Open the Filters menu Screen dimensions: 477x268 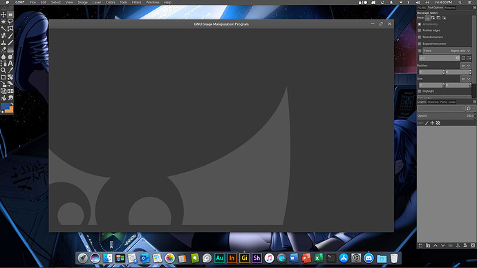coord(136,3)
